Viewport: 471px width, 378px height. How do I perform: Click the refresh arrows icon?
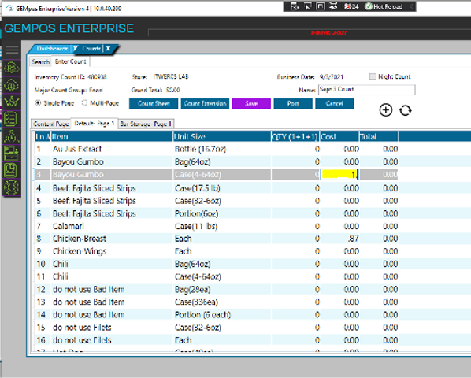pyautogui.click(x=405, y=110)
